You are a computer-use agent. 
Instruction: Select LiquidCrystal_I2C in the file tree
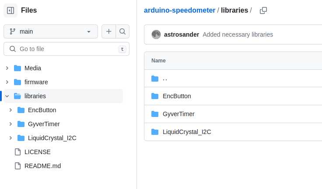pyautogui.click(x=52, y=138)
